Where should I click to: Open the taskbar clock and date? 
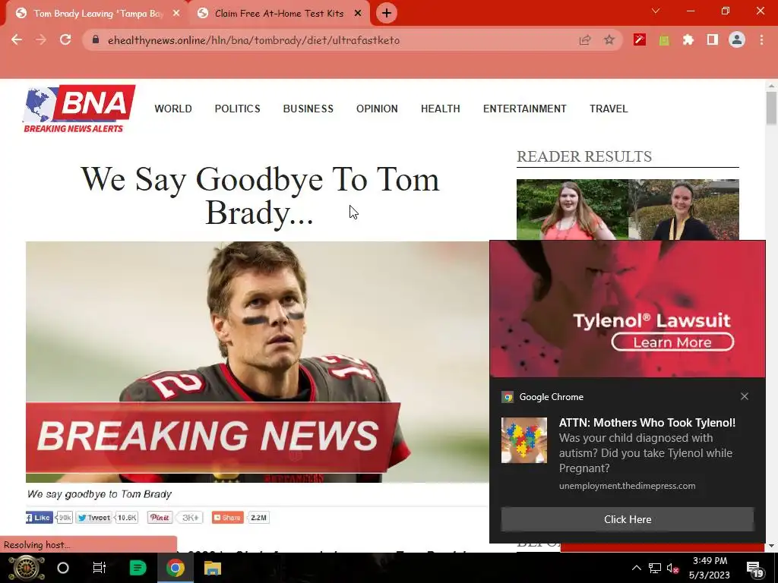pos(710,568)
